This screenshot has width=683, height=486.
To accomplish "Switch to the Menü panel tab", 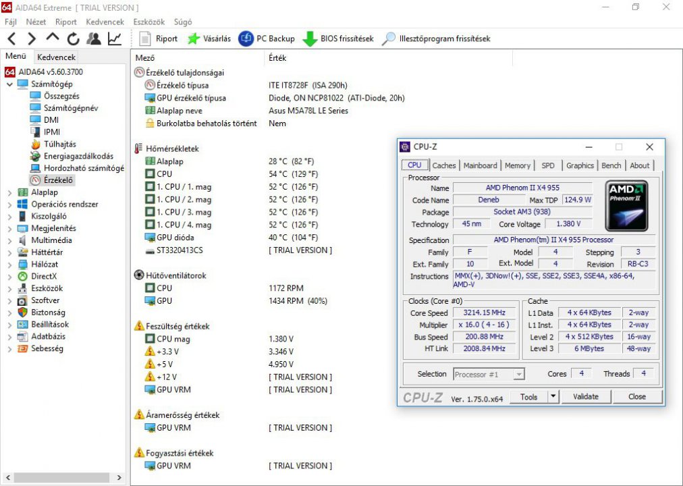I will 16,56.
